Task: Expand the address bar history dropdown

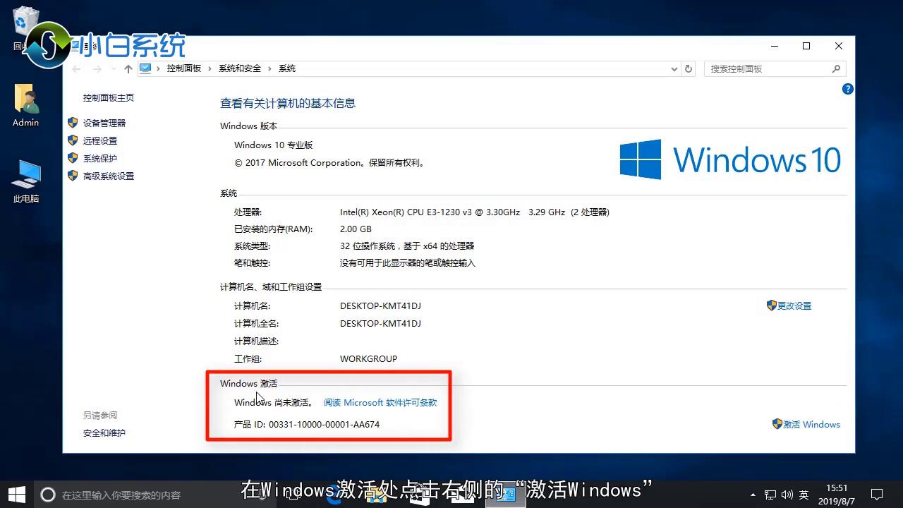Action: 674,68
